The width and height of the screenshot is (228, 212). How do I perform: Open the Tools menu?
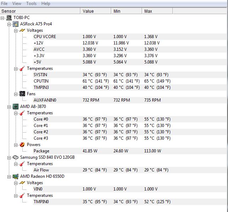click(31, 3)
